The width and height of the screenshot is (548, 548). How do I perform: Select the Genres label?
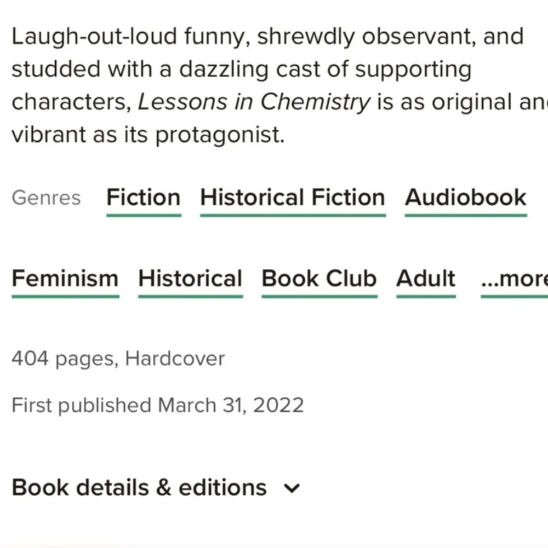46,198
